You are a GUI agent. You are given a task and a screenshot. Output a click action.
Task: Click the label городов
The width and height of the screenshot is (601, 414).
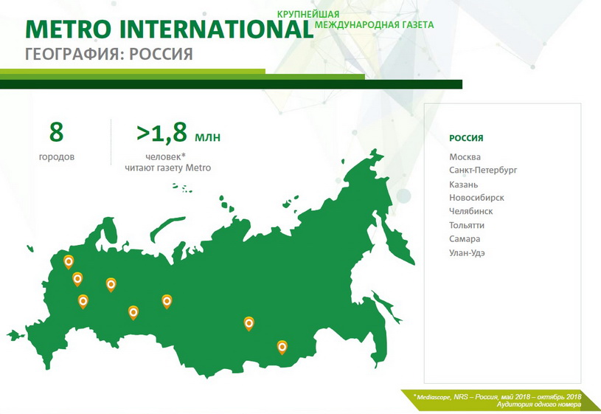[57, 157]
